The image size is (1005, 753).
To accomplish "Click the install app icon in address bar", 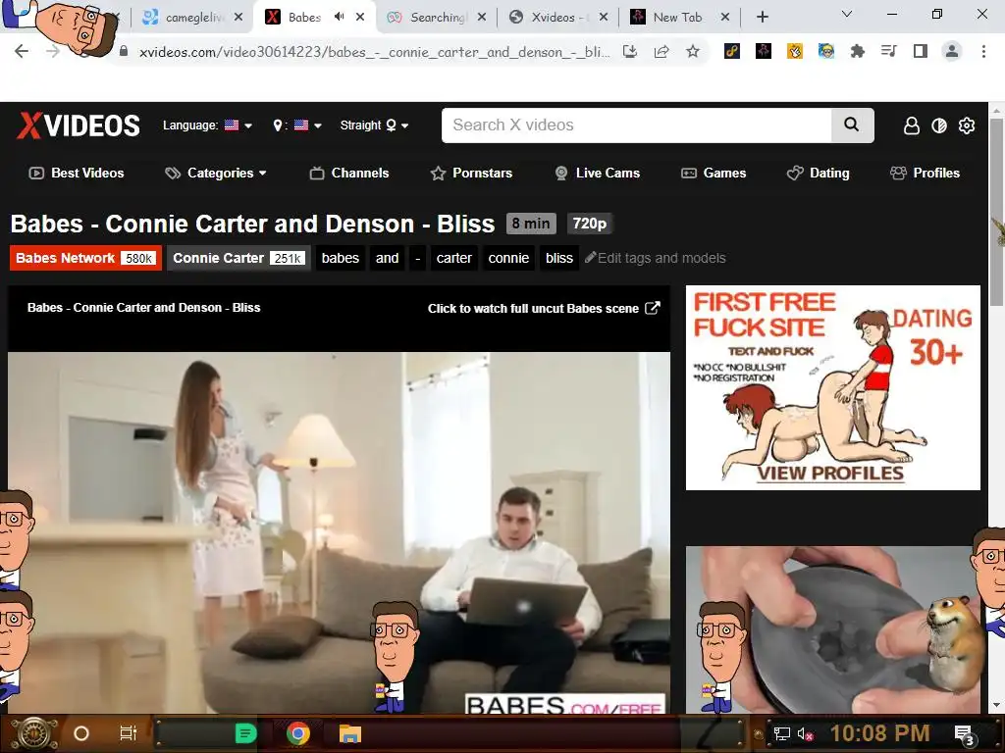I will [630, 52].
